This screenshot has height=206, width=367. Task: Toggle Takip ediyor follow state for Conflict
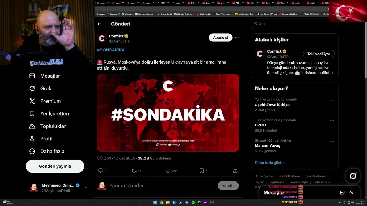point(319,54)
